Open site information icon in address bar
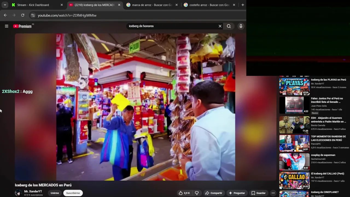Screen dimensions: 350x197 (33, 15)
